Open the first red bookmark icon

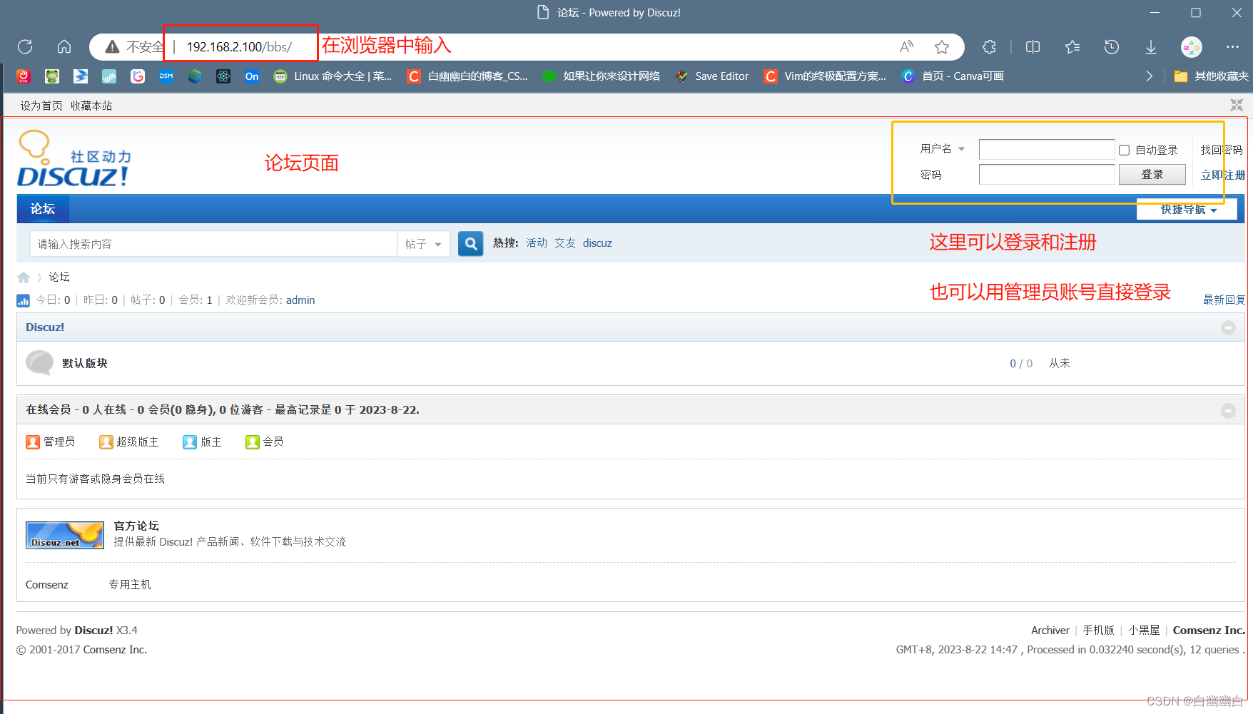point(24,76)
